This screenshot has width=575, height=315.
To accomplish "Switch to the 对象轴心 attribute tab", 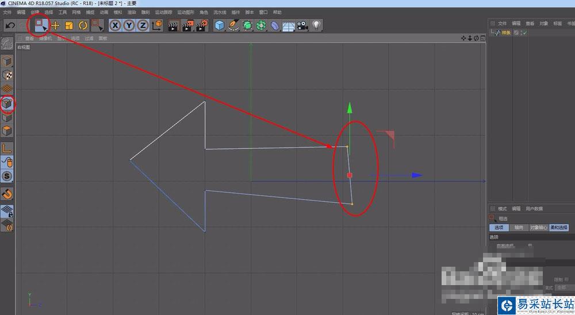I will tap(538, 228).
